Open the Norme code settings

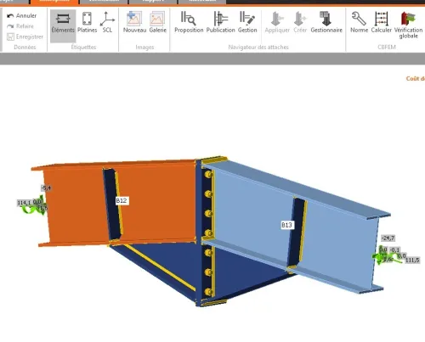[359, 23]
